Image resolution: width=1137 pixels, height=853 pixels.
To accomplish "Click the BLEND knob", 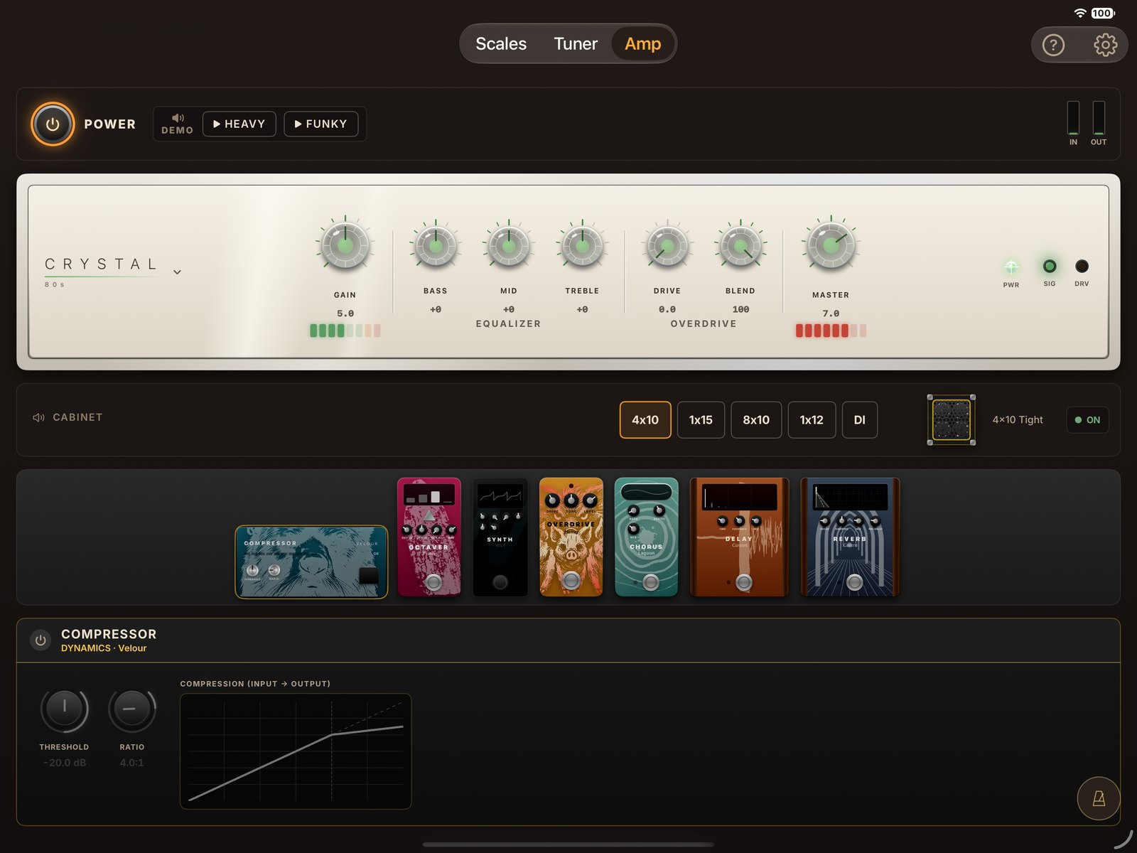I will coord(740,246).
